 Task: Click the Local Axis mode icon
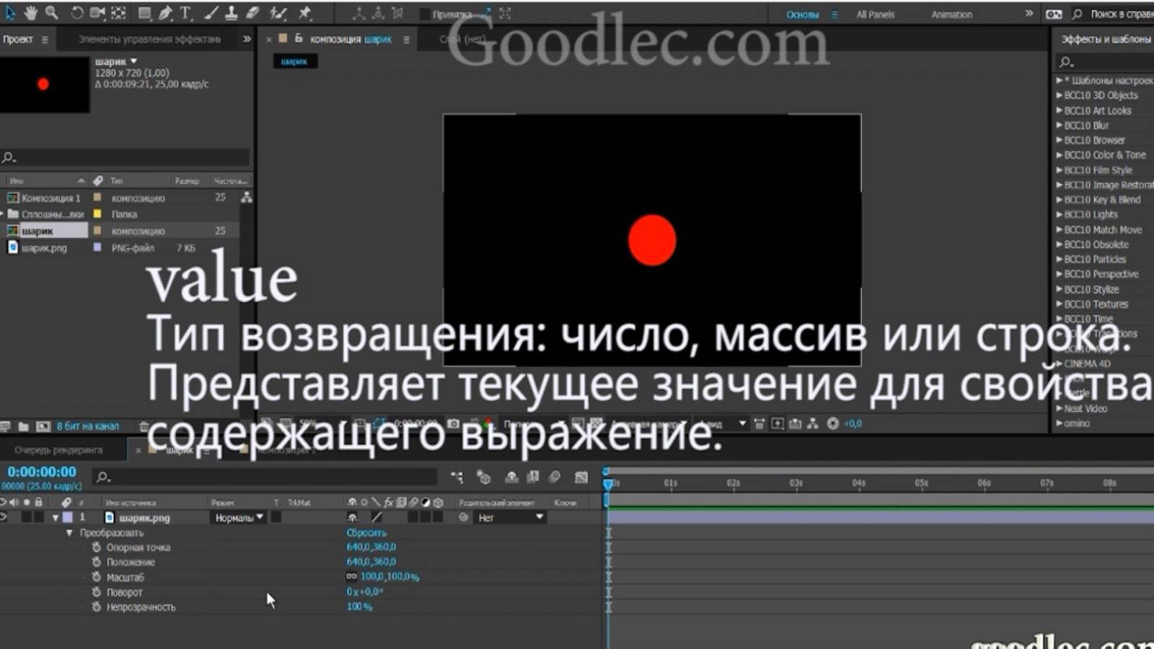(358, 14)
